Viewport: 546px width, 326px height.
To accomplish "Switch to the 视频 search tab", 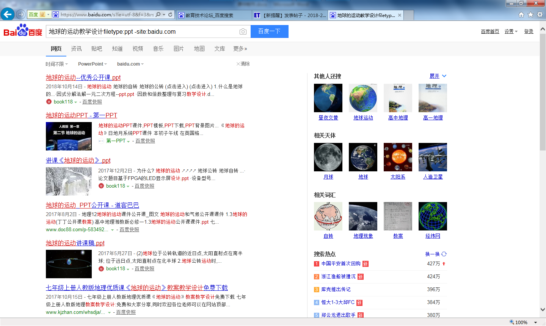I will tap(138, 49).
